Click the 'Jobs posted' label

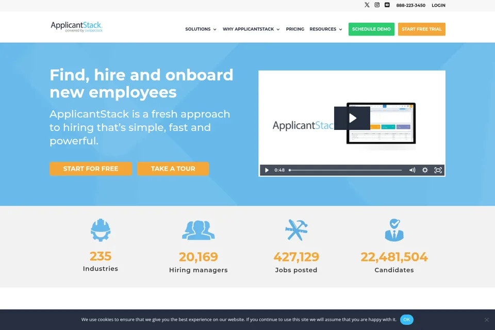[296, 270]
